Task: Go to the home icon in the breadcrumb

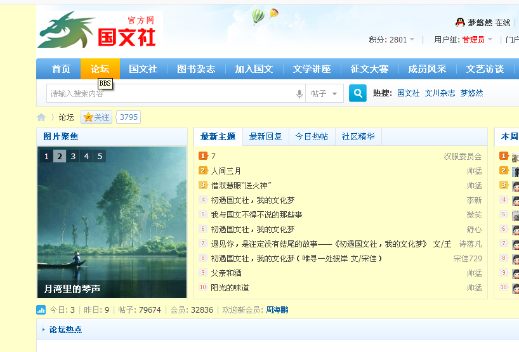Action: pyautogui.click(x=41, y=117)
